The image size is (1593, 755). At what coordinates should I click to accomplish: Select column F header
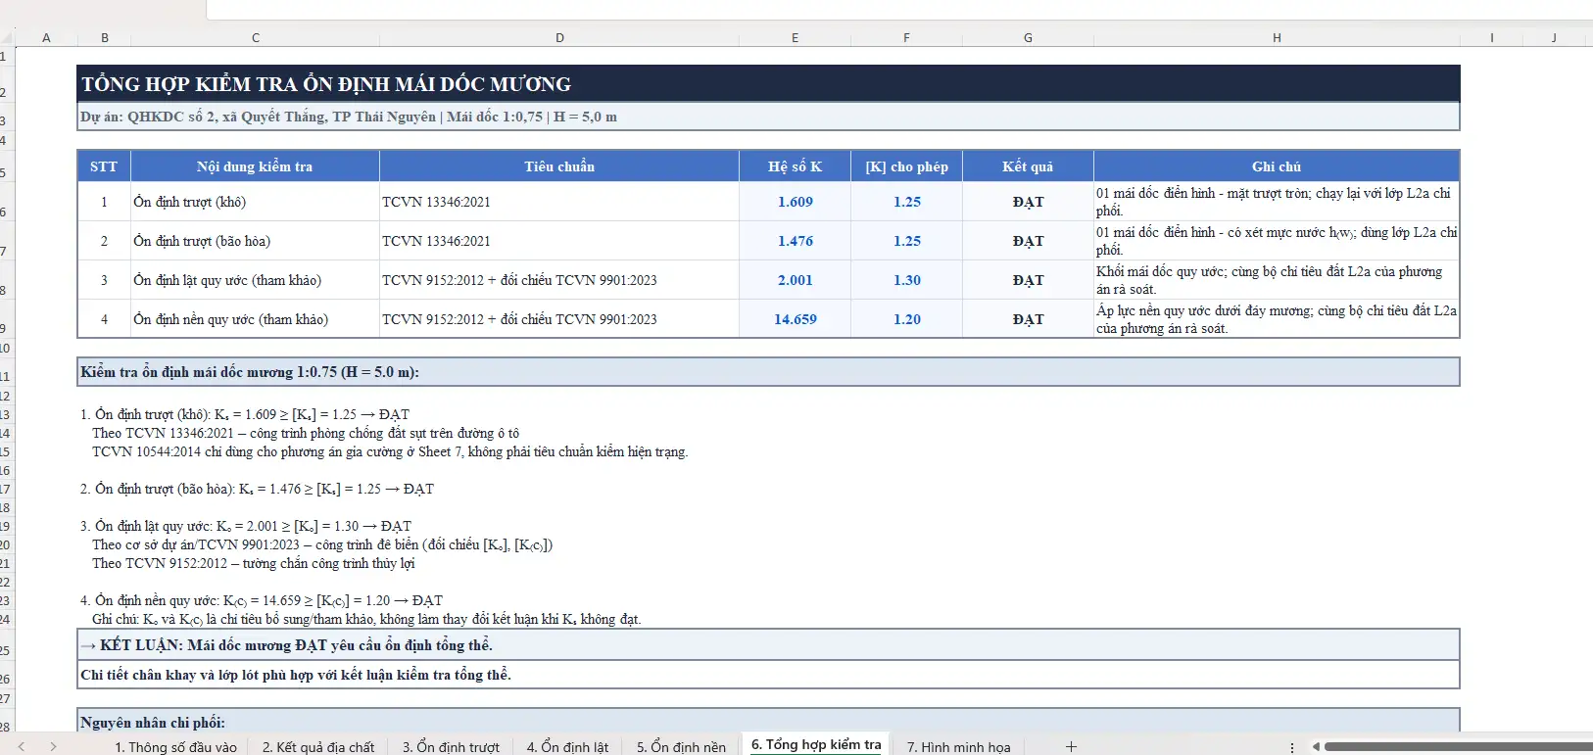(906, 38)
